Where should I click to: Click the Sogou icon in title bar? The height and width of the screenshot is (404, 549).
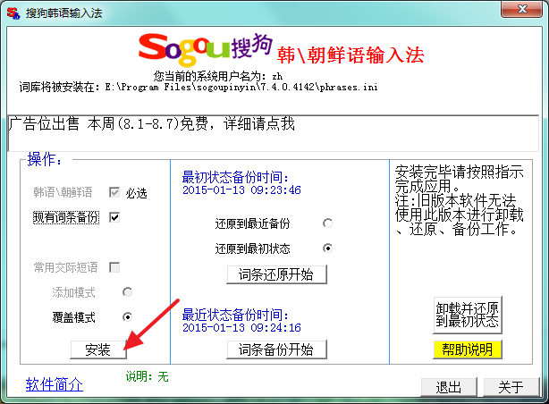13,13
